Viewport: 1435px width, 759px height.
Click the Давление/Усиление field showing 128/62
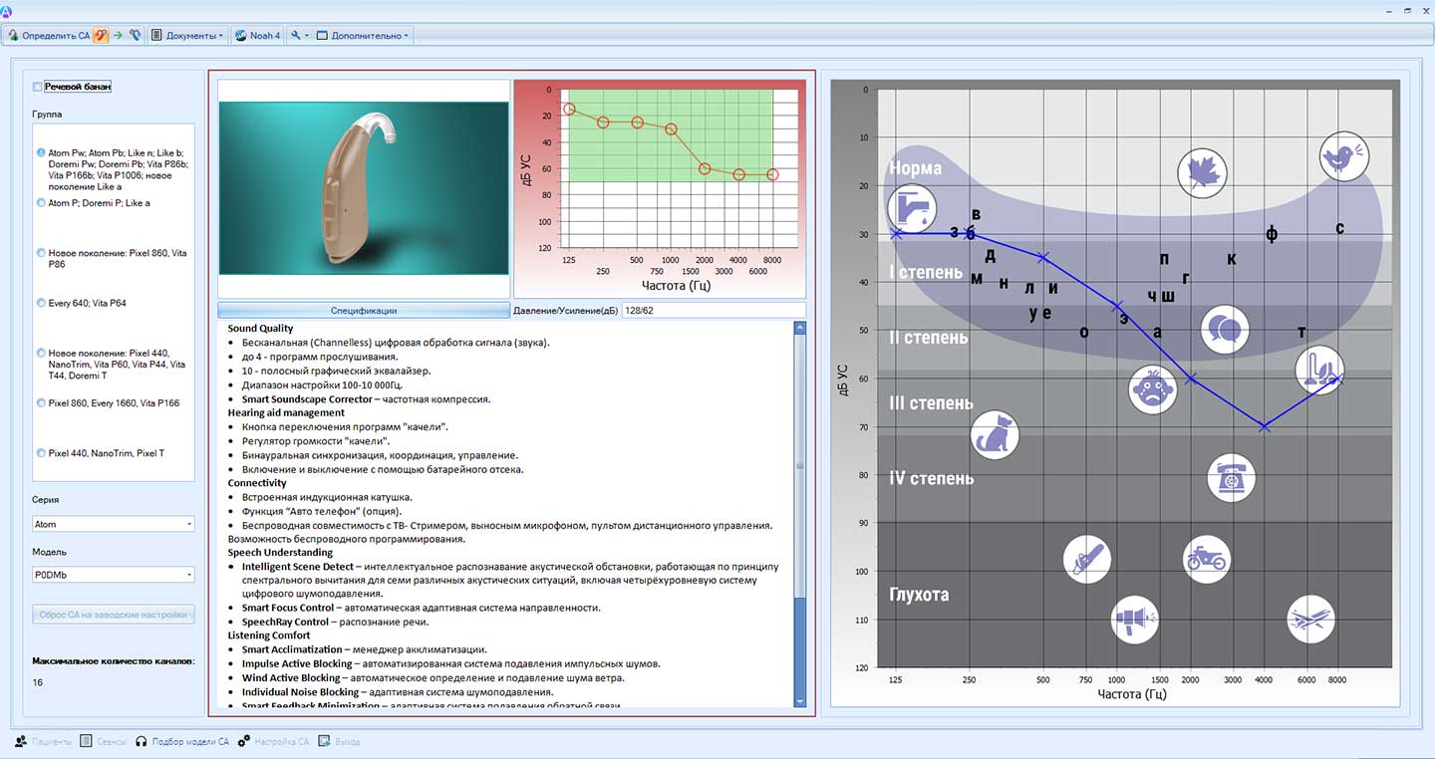pyautogui.click(x=713, y=311)
